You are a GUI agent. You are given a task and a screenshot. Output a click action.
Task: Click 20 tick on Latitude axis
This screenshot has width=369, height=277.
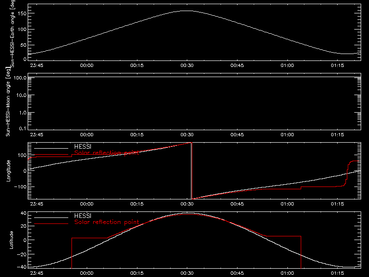[x=24, y=226]
